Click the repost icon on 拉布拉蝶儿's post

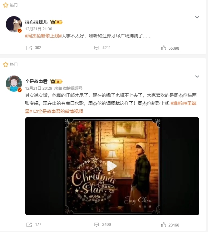coord(29,48)
